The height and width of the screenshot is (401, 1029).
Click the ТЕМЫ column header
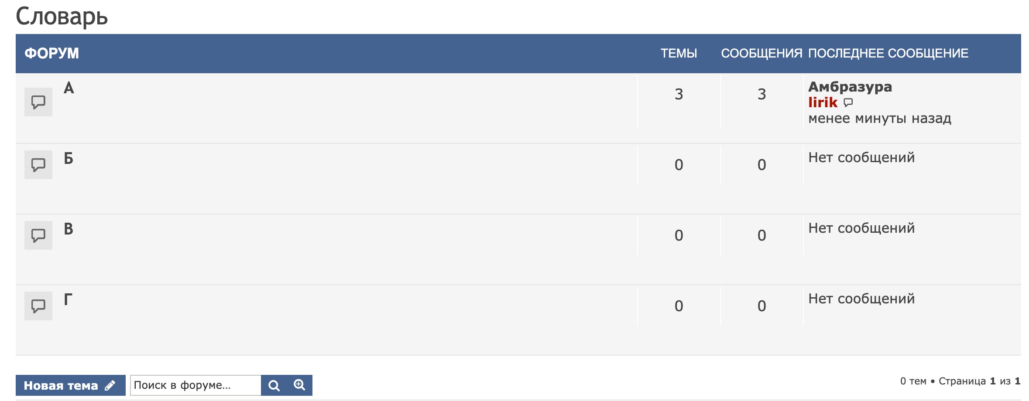pos(679,53)
